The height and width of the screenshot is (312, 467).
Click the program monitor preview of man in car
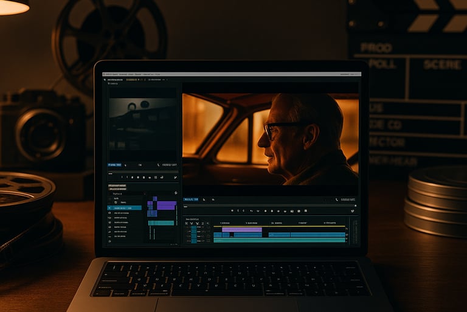coord(271,139)
